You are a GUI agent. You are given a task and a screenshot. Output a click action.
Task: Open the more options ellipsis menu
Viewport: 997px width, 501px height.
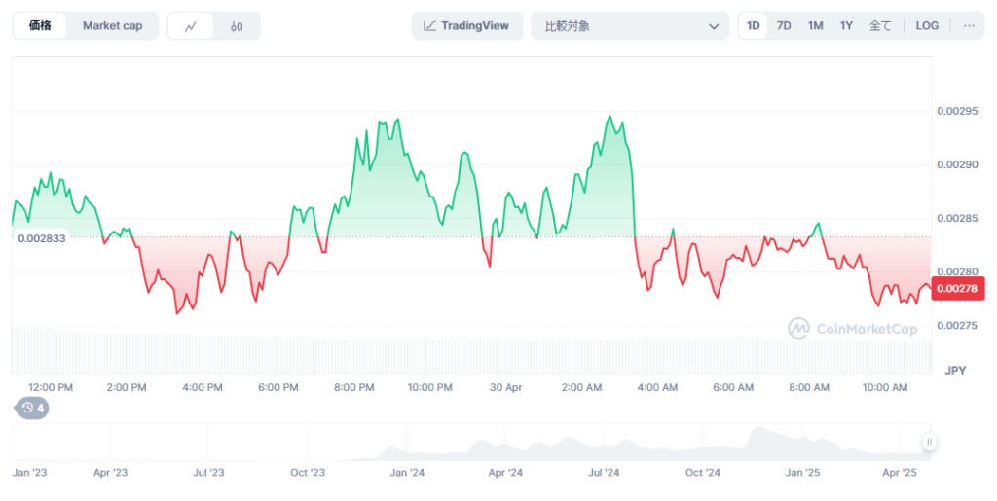click(968, 26)
